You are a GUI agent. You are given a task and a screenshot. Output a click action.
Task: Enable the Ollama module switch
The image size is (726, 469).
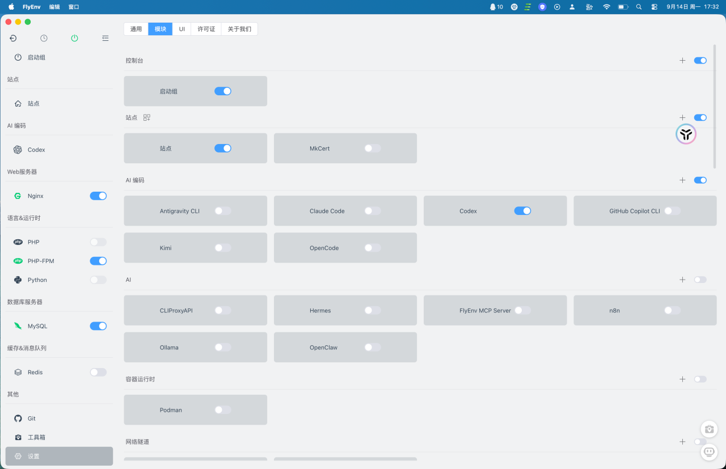coord(223,347)
